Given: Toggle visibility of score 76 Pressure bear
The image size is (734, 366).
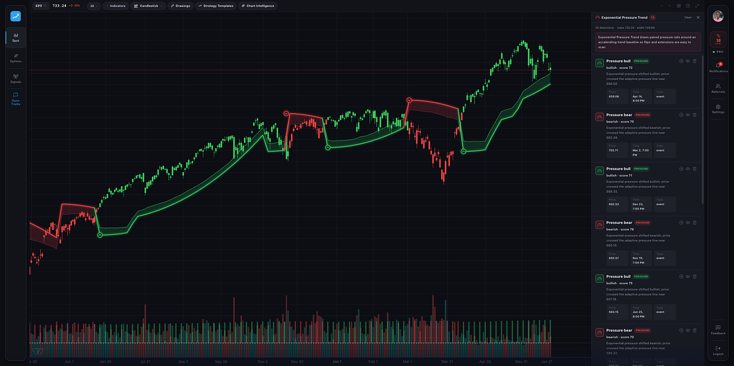Looking at the screenshot, I should pyautogui.click(x=688, y=223).
